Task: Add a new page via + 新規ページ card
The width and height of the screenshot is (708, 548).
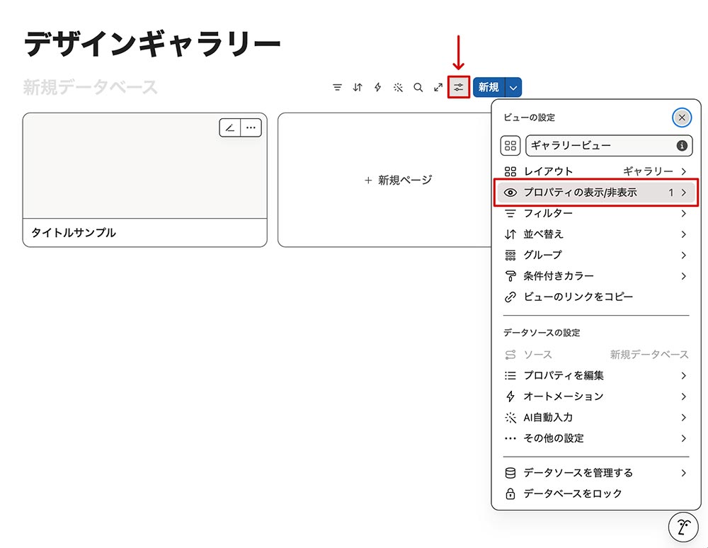Action: [384, 180]
